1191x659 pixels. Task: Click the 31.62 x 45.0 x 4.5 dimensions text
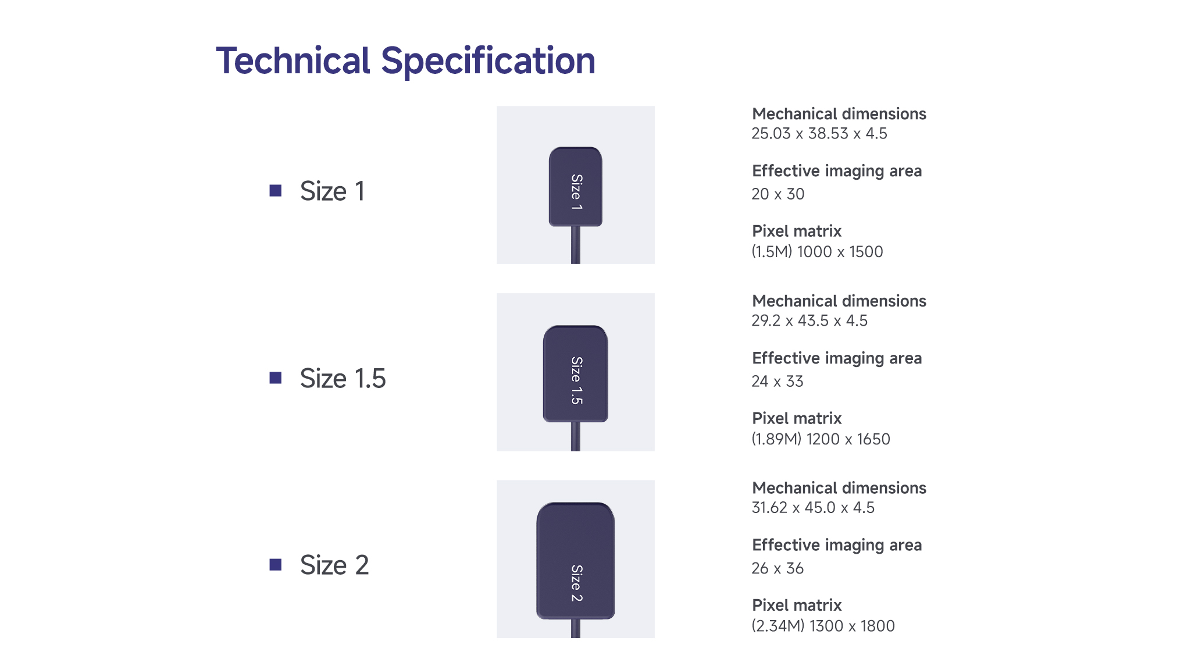coord(812,508)
